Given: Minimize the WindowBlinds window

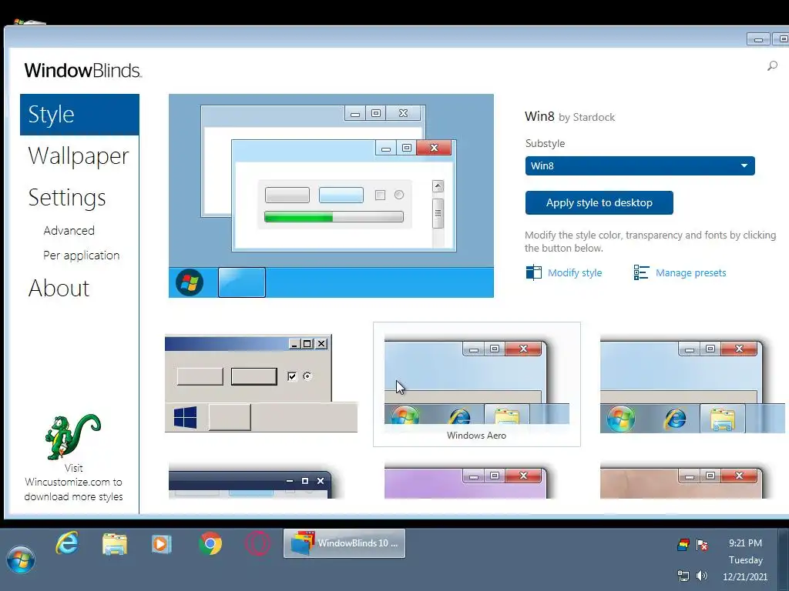Looking at the screenshot, I should point(758,39).
